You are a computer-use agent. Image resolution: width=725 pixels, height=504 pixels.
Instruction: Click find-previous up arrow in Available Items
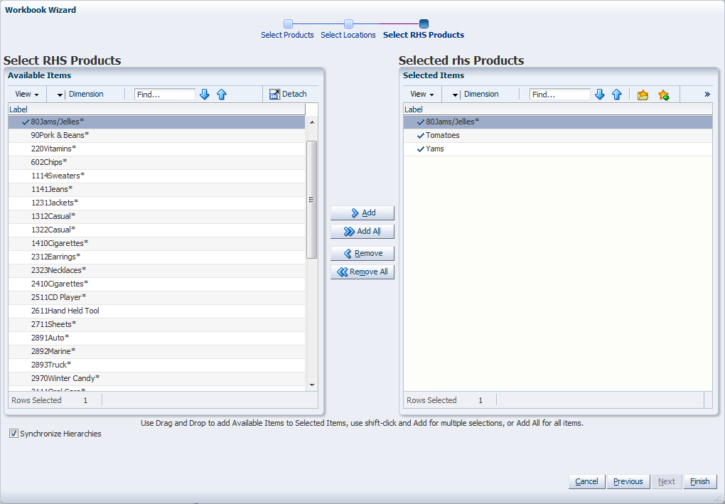point(222,95)
